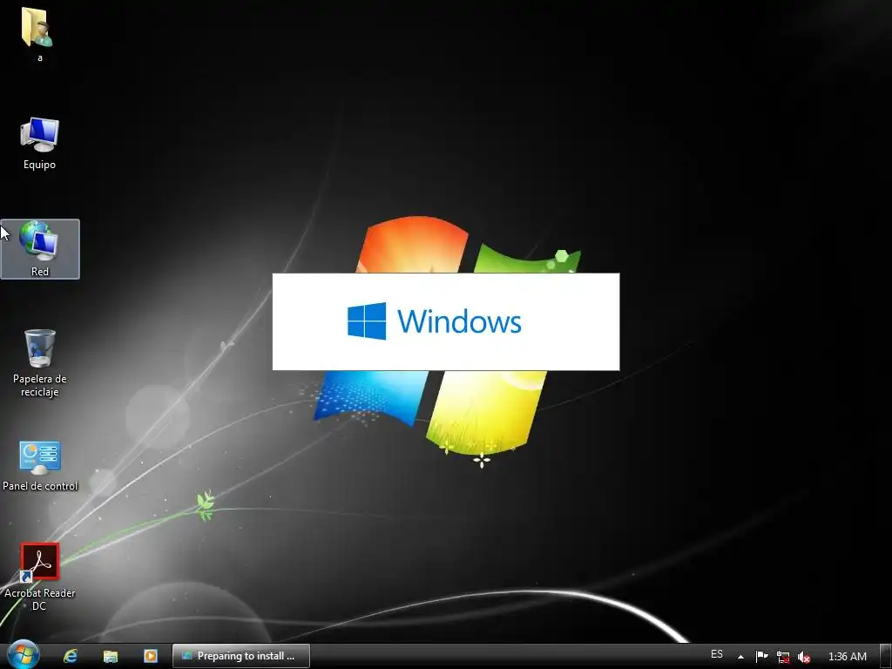The image size is (892, 669).
Task: Click the 'Acrobat Reader DC' label text
Action: (40, 599)
